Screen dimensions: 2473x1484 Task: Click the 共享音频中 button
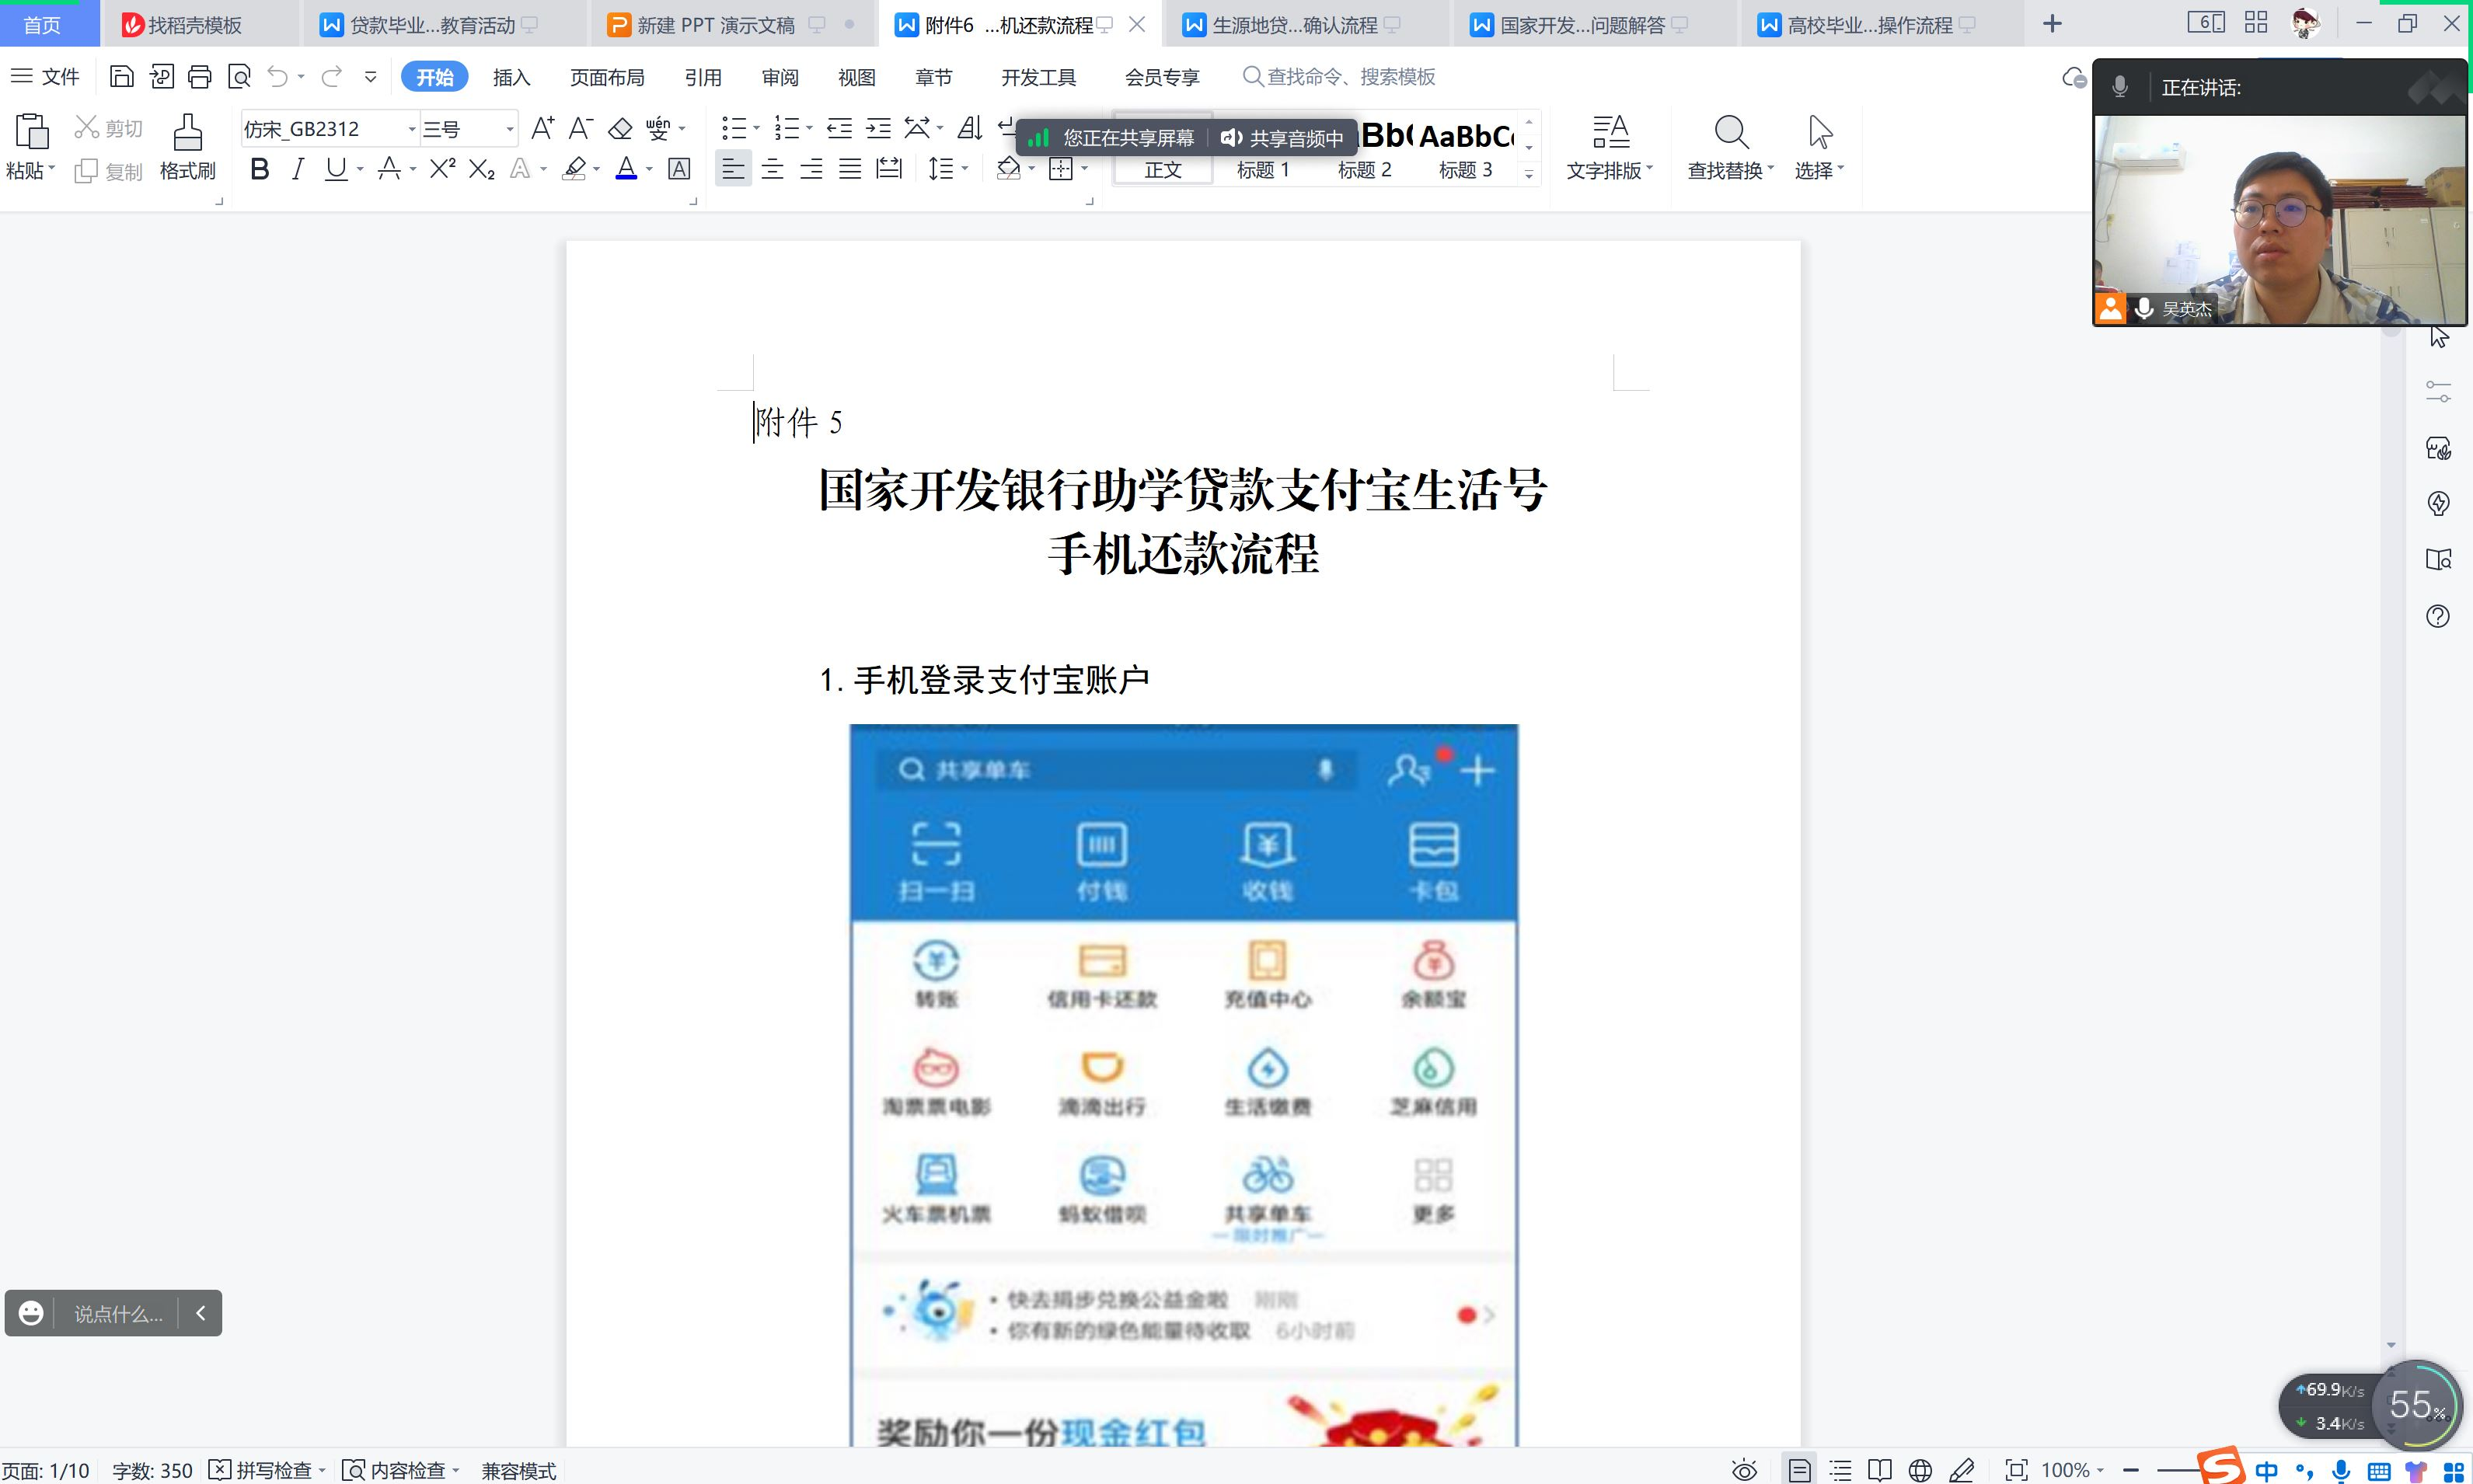coord(1283,138)
